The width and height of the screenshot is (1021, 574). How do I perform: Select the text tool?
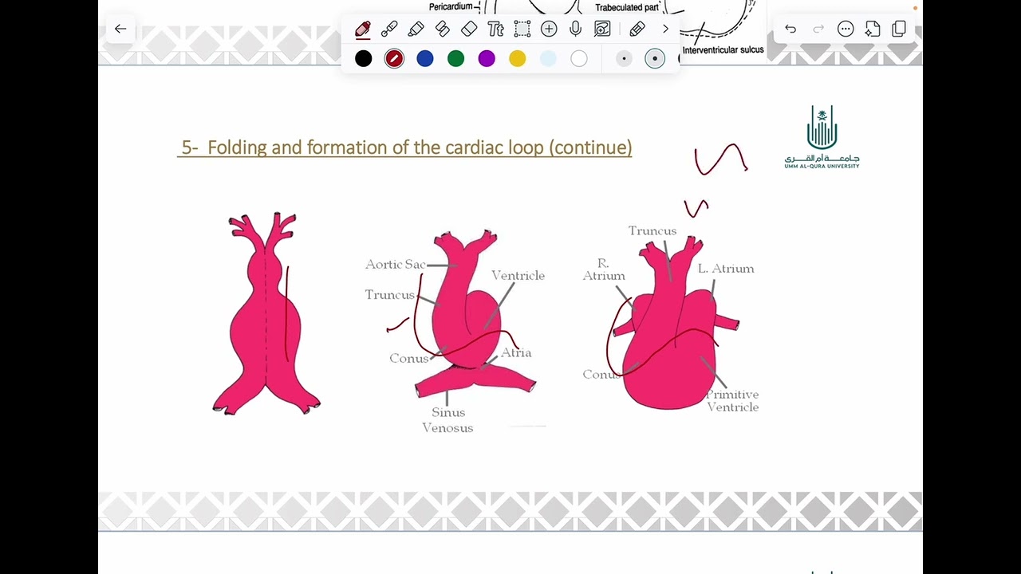click(x=495, y=29)
